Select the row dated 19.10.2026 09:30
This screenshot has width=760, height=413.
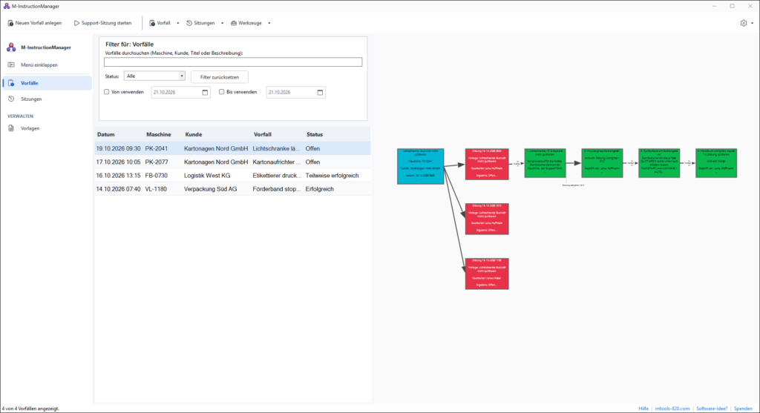(x=232, y=148)
